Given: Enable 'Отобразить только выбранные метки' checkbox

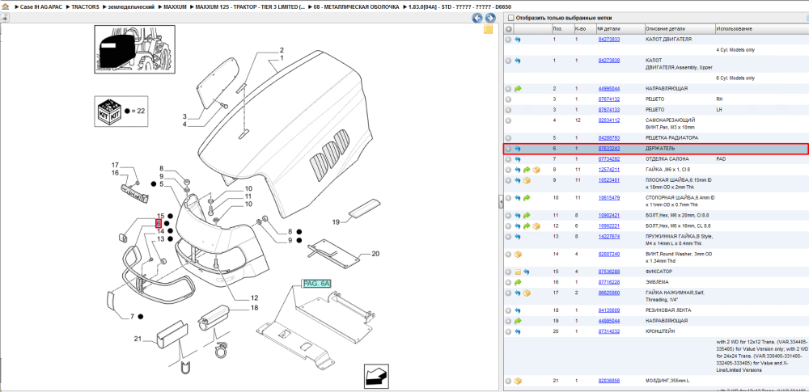Looking at the screenshot, I should [x=510, y=18].
